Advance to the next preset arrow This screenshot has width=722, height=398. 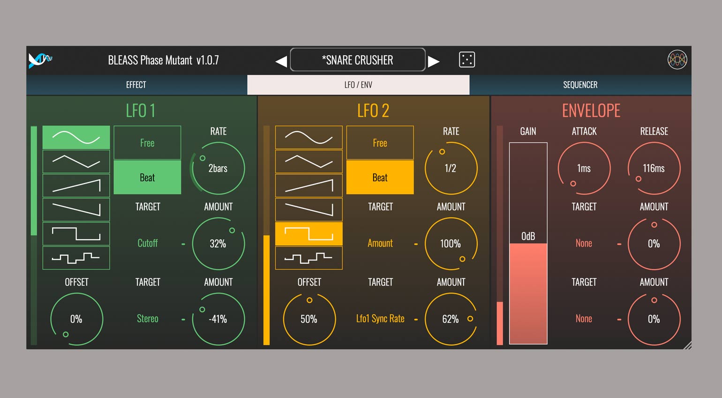click(x=434, y=61)
